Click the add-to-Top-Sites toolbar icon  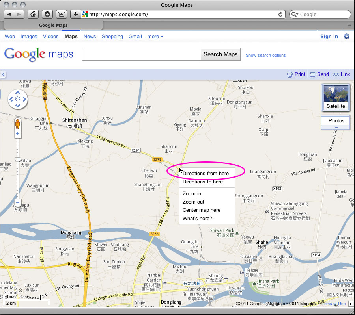tap(62, 14)
